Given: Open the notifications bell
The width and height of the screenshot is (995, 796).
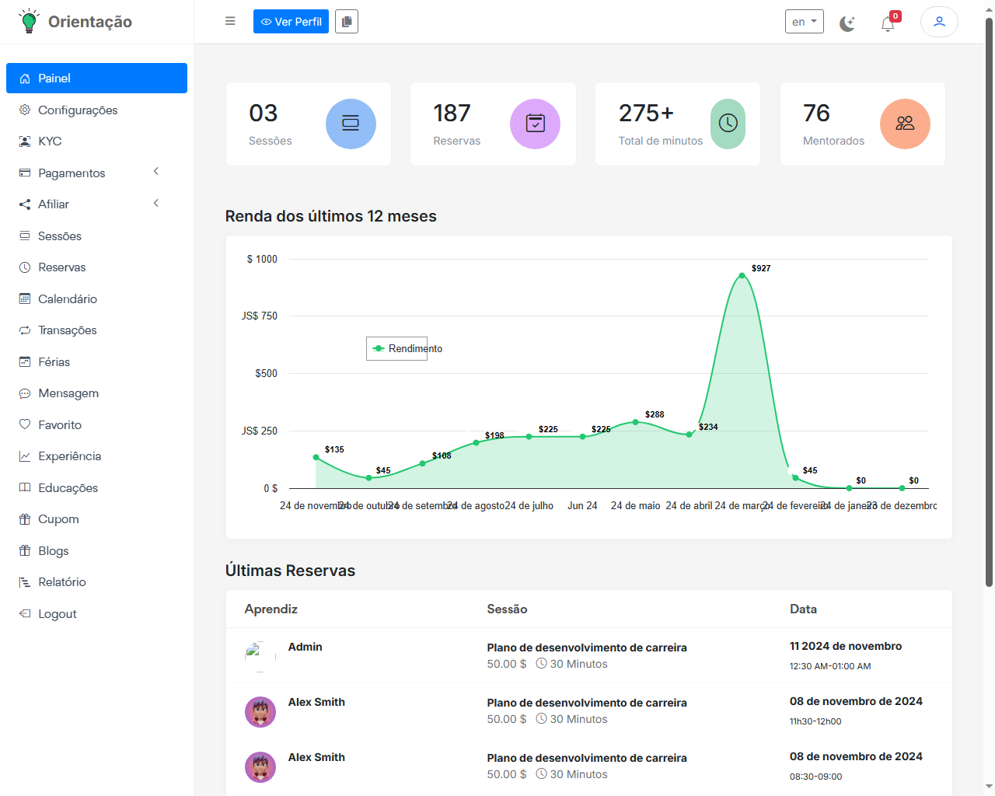Looking at the screenshot, I should (888, 23).
